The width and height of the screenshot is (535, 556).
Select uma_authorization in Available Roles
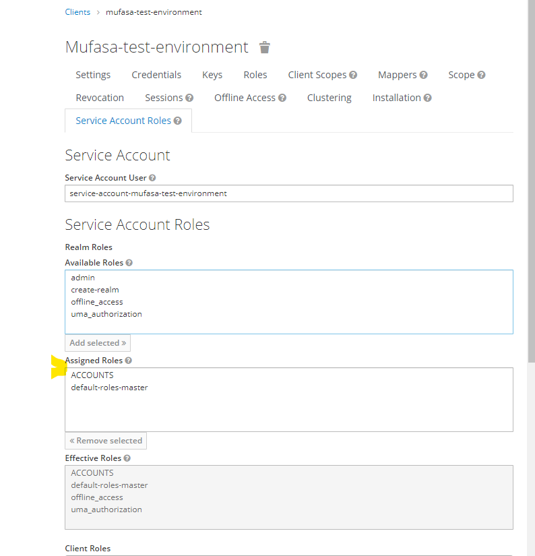coord(106,314)
